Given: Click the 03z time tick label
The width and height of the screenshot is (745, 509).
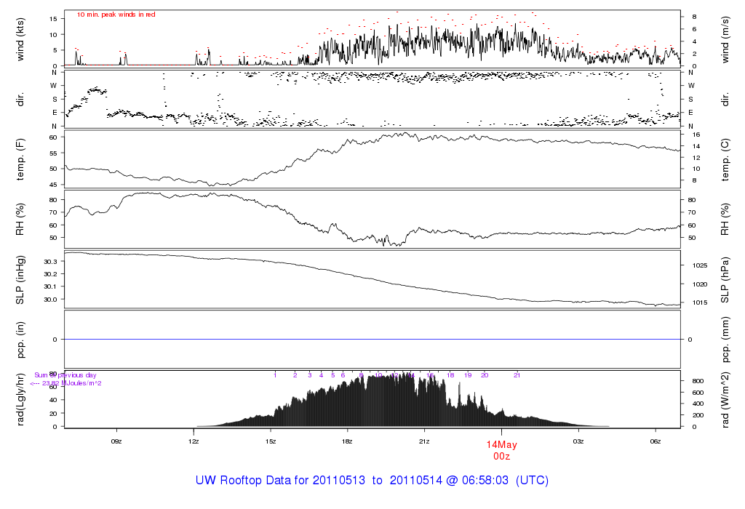Looking at the screenshot, I should pos(578,441).
